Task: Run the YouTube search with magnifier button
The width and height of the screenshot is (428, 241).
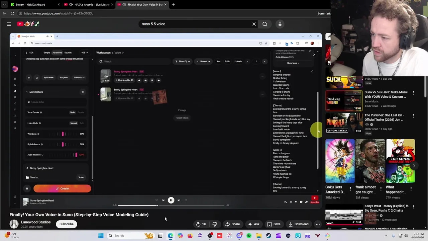Action: pos(265,24)
